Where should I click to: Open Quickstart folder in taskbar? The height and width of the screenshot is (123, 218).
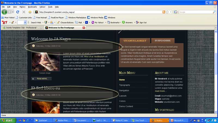tap(43, 120)
